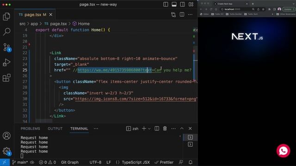
Task: Click the wa.me URL in the comment
Action: click(x=119, y=70)
